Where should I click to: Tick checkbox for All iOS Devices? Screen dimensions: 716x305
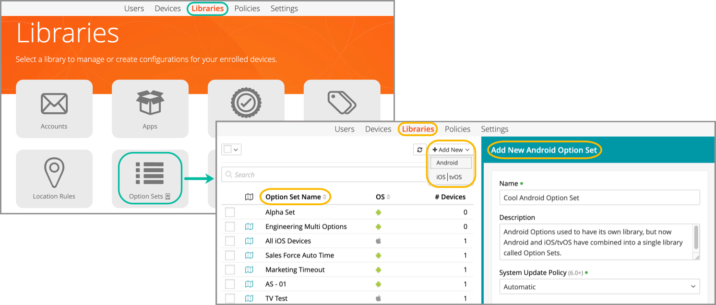coord(230,241)
